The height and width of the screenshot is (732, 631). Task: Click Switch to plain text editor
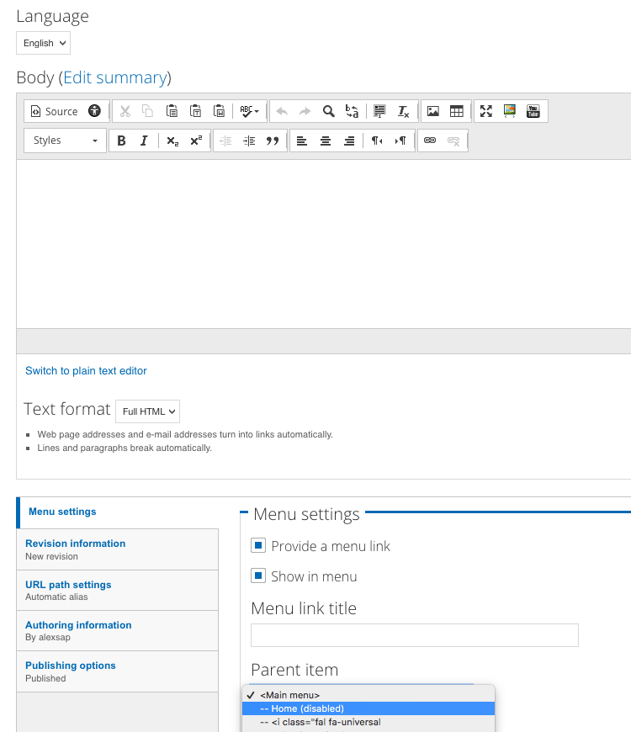coord(86,370)
